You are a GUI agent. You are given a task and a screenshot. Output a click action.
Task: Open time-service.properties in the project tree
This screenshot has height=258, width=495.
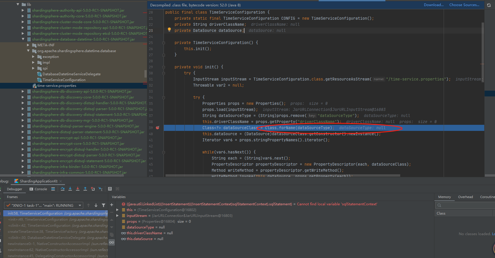[x=57, y=85]
